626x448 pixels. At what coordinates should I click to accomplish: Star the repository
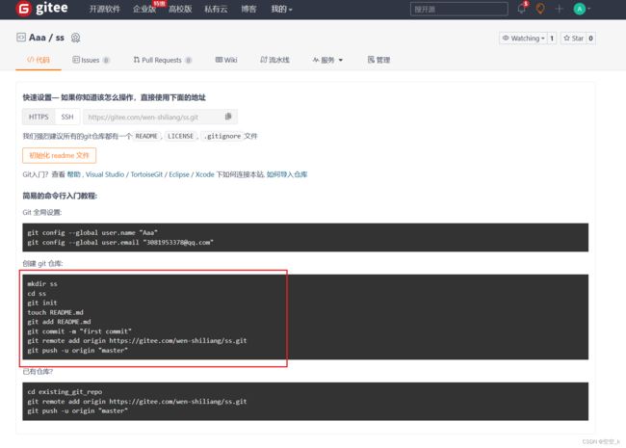point(573,39)
